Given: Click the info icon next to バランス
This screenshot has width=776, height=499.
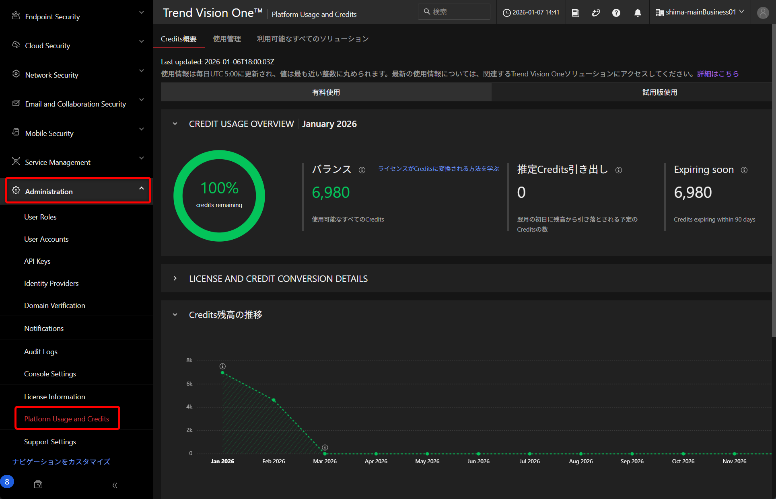Looking at the screenshot, I should [x=362, y=170].
